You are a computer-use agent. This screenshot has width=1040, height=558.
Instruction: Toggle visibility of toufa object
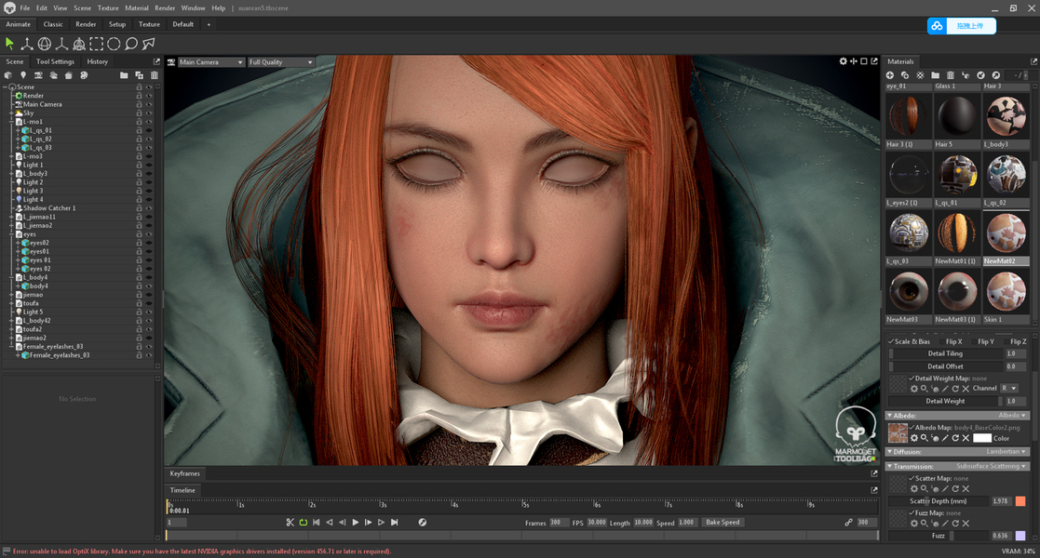(149, 303)
